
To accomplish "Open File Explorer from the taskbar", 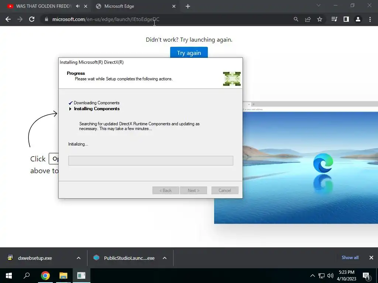I will (63, 276).
